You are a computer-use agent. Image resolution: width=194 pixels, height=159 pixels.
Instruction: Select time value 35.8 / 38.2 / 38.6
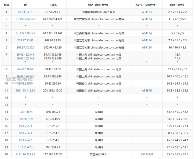[177, 90]
